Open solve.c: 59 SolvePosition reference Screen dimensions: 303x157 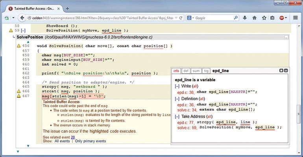(x=187, y=128)
